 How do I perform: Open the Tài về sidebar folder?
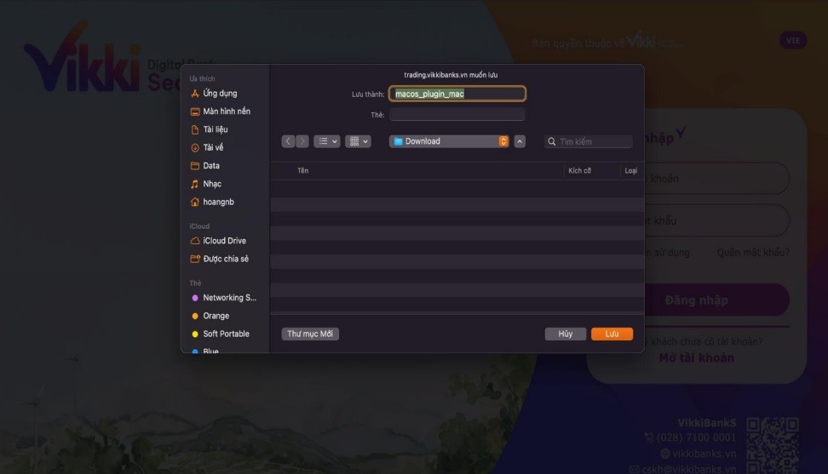pyautogui.click(x=213, y=147)
